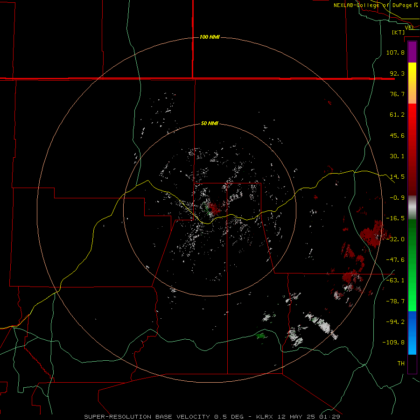Image resolution: width=420 pixels, height=420 pixels.
Task: Click the TH legend label
Action: point(401,363)
